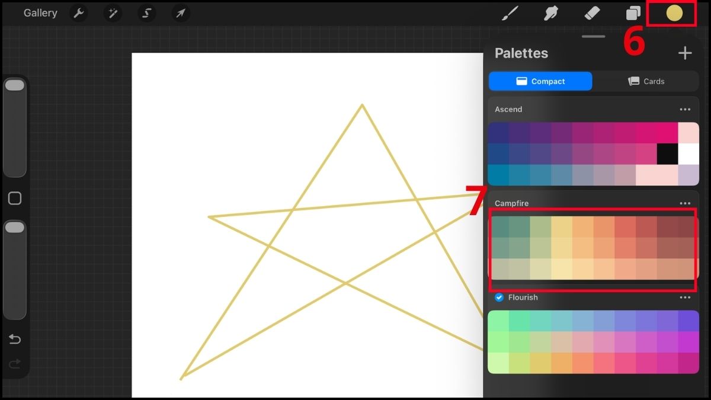The height and width of the screenshot is (400, 711).
Task: Activate the Selection tool
Action: click(x=146, y=13)
